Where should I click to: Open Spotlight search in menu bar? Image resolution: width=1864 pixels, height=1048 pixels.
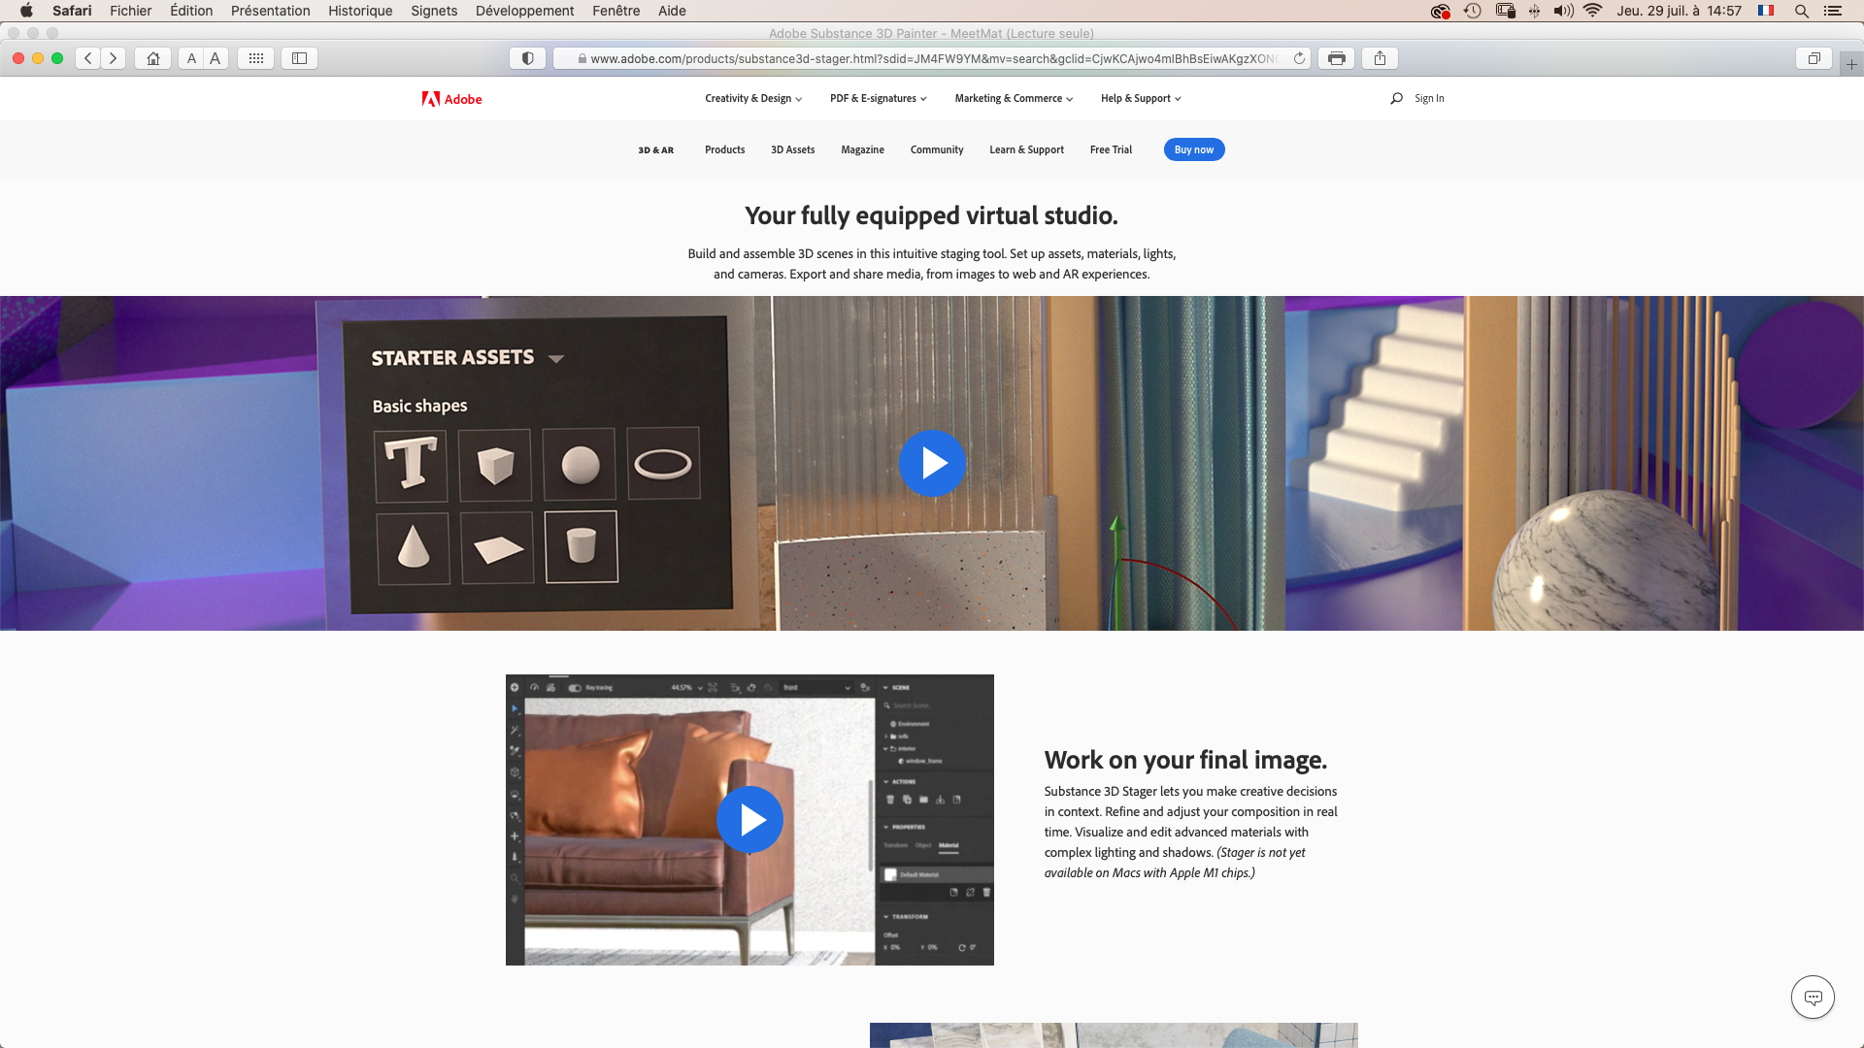point(1801,11)
